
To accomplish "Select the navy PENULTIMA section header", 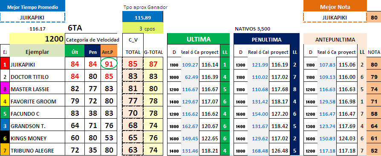I will point(266,39).
